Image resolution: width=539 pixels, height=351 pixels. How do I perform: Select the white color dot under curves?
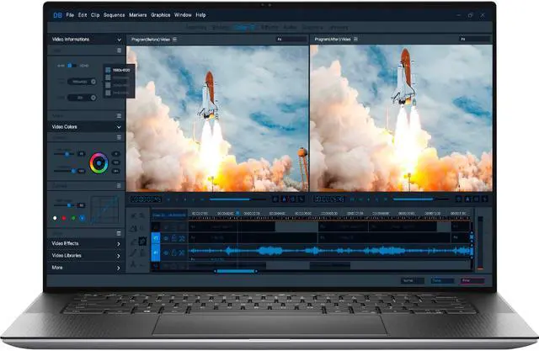click(56, 218)
